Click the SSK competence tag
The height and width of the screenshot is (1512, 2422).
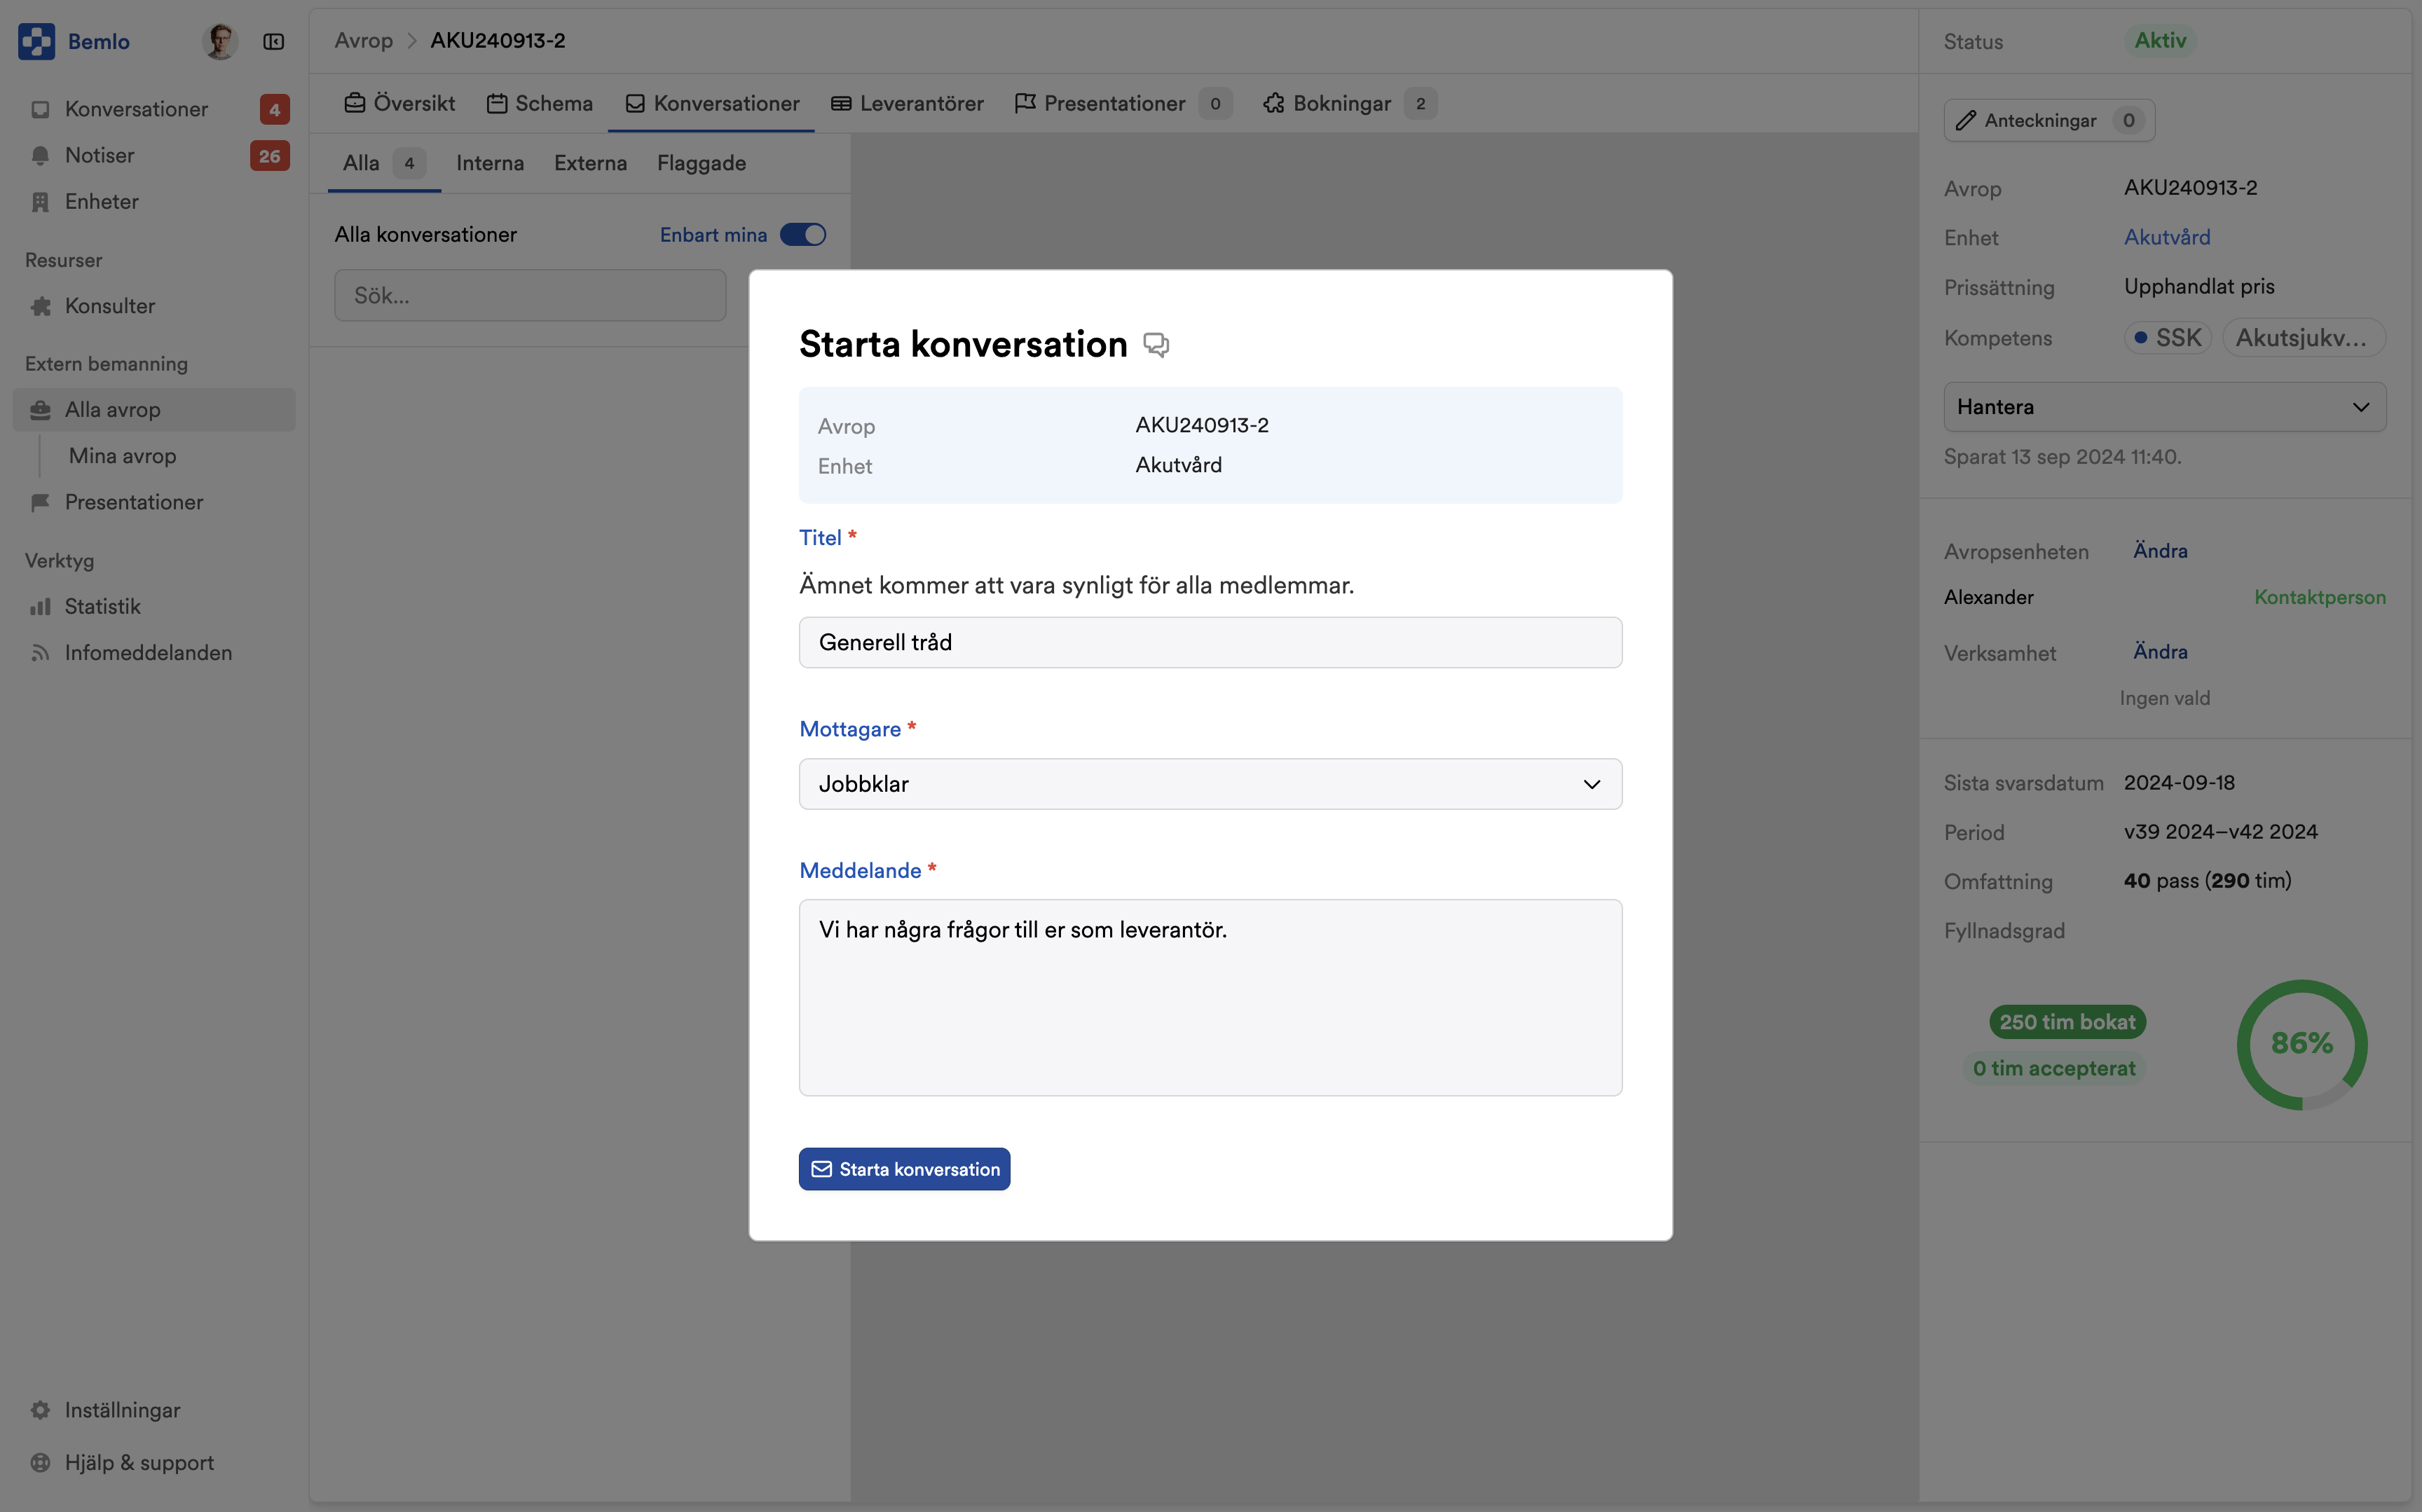[2167, 338]
